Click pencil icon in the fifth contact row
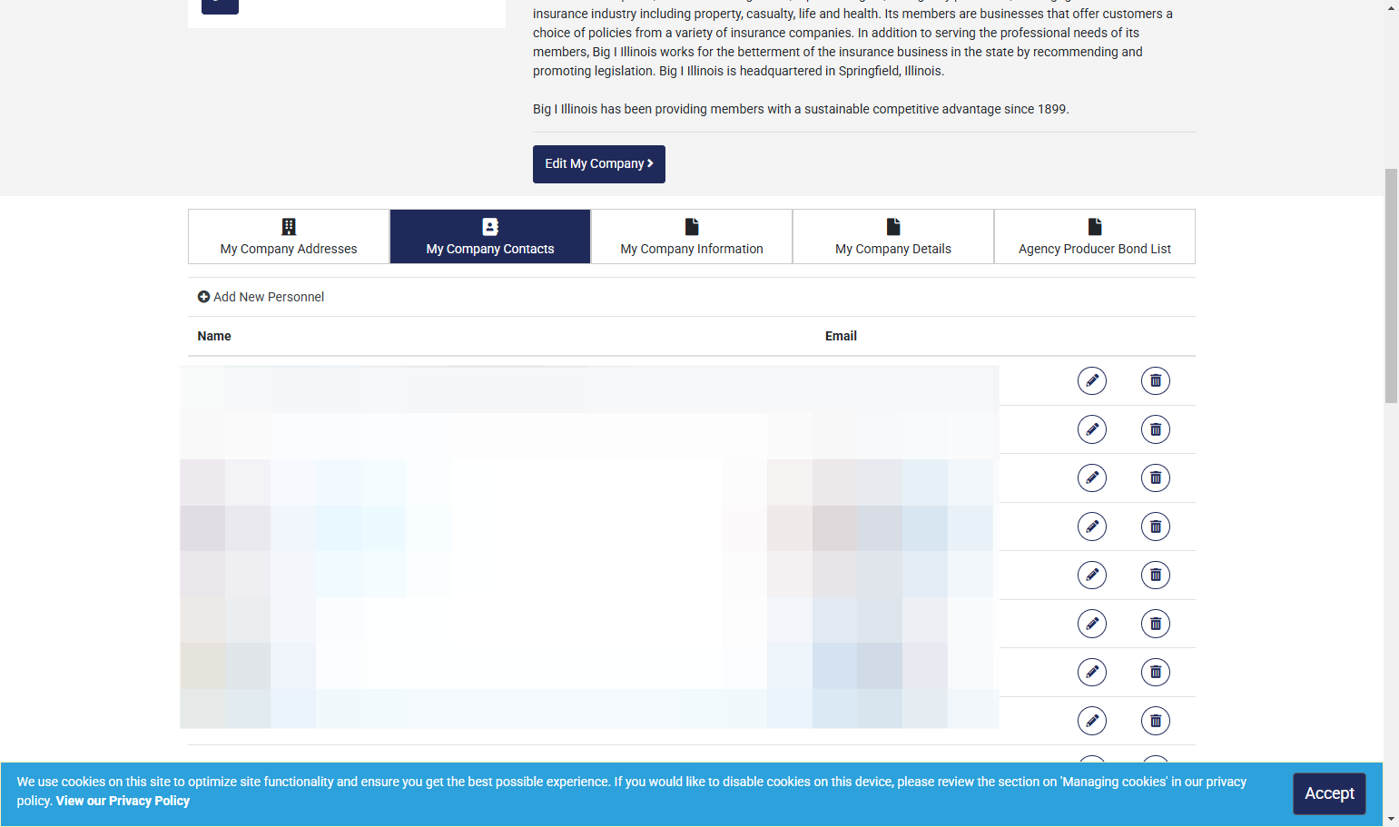1399x827 pixels. [1092, 575]
